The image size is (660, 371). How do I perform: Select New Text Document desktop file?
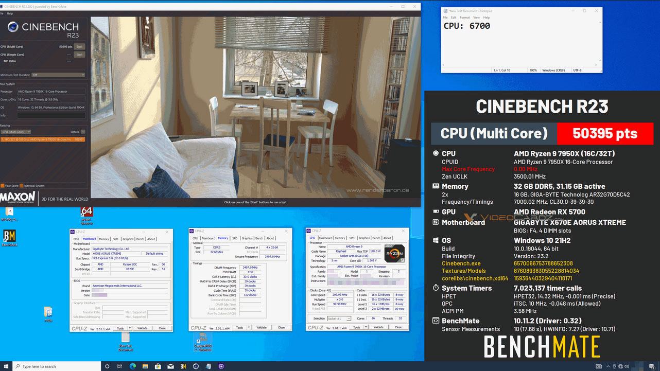pyautogui.click(x=126, y=342)
